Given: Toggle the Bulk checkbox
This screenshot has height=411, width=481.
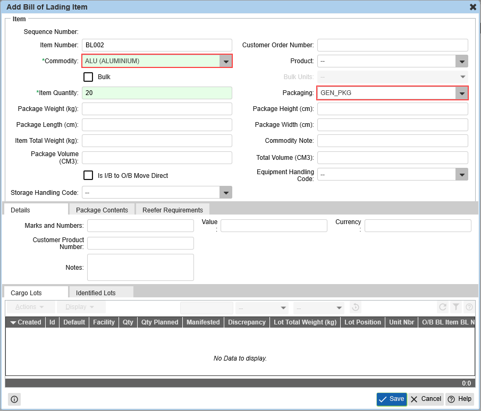Looking at the screenshot, I should tap(88, 77).
